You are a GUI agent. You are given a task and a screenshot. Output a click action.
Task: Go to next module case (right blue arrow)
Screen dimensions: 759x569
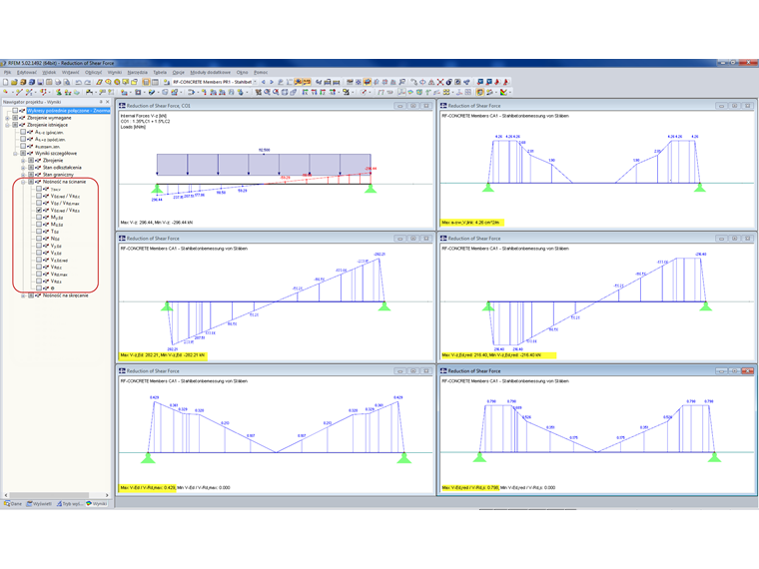pyautogui.click(x=272, y=82)
